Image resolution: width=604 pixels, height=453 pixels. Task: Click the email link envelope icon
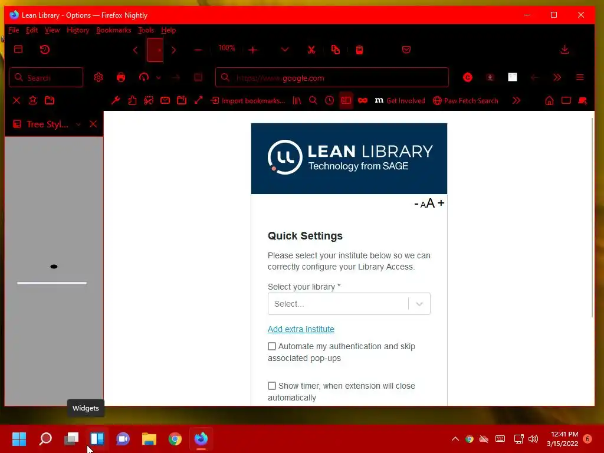coord(165,100)
